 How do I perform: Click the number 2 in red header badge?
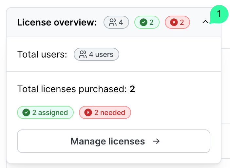182,22
